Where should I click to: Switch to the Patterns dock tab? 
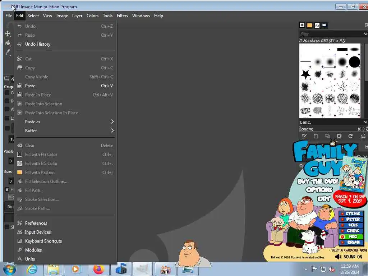[x=309, y=25]
